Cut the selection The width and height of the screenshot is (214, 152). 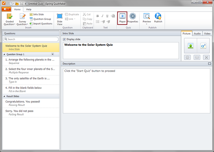pyautogui.click(x=87, y=14)
